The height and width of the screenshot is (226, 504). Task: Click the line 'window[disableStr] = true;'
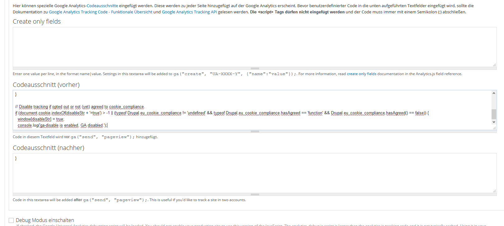pos(41,119)
